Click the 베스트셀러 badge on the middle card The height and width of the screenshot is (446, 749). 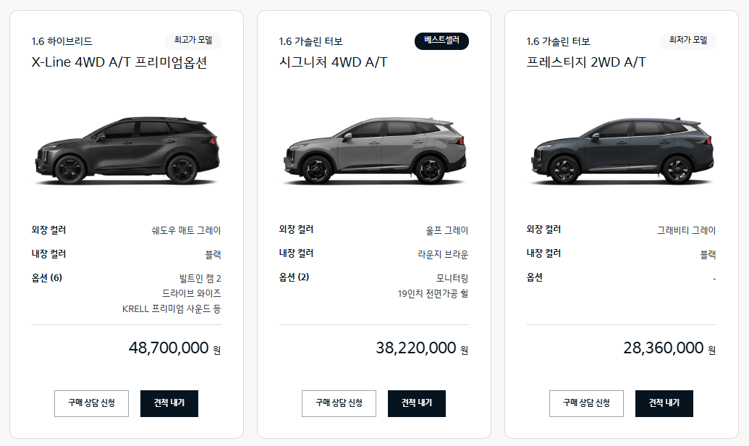pyautogui.click(x=441, y=41)
